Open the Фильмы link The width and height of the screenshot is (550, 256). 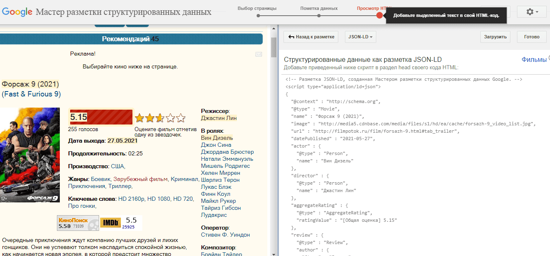tap(534, 60)
